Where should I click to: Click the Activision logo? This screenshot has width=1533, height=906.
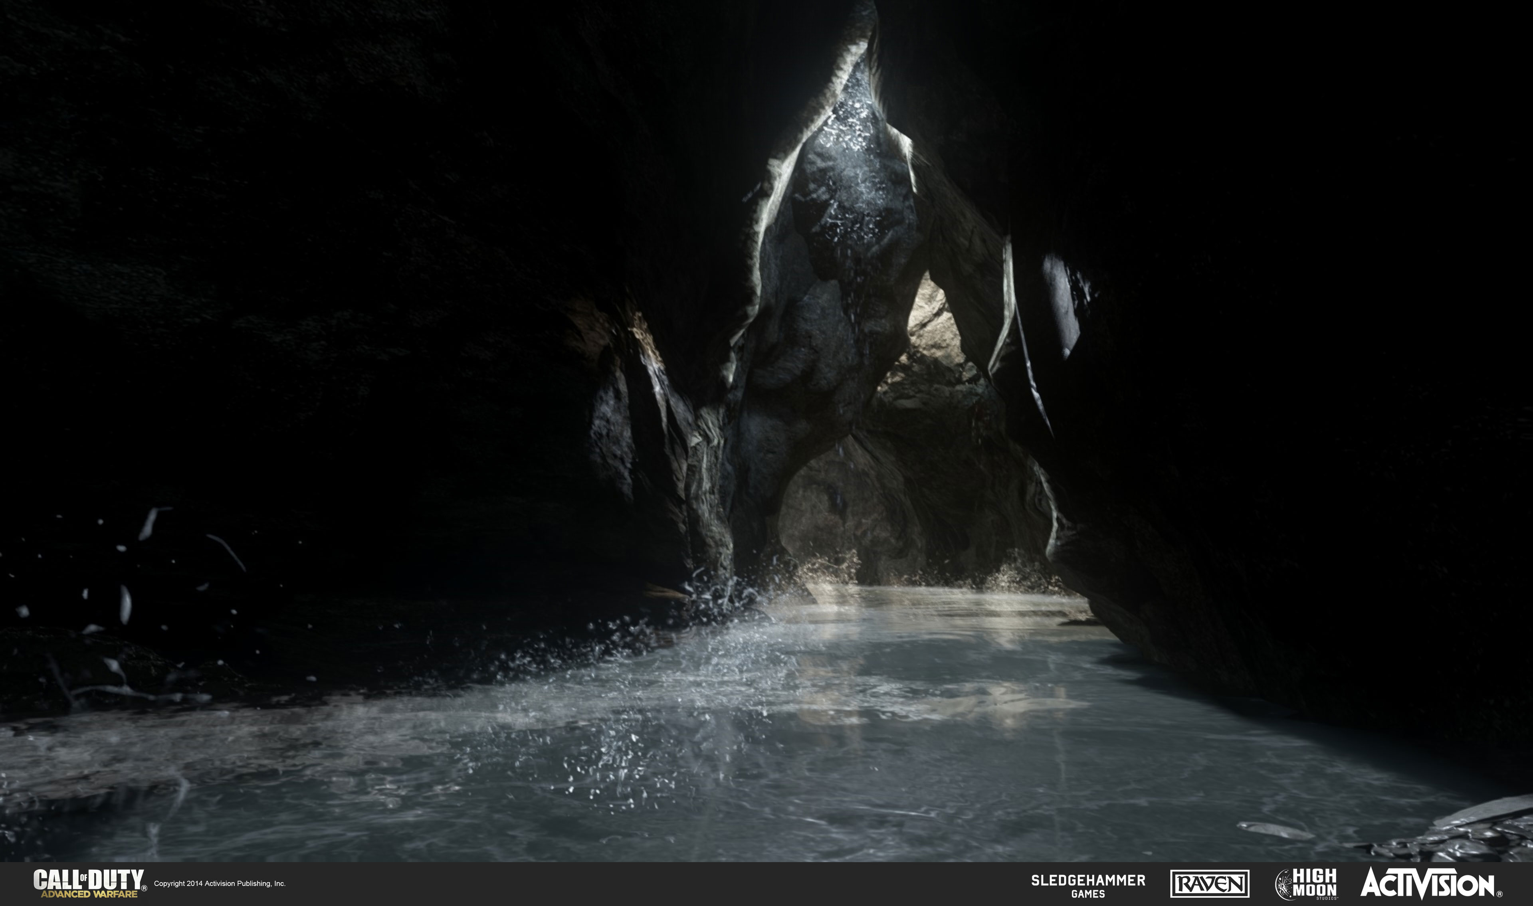click(1432, 883)
